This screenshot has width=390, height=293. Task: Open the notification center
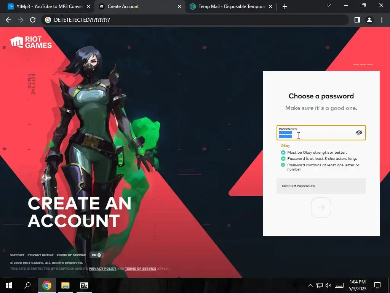pos(377,285)
